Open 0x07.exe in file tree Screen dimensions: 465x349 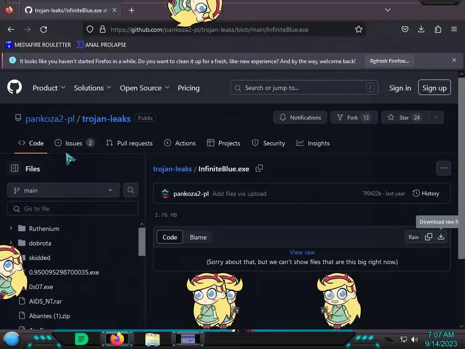coord(41,287)
